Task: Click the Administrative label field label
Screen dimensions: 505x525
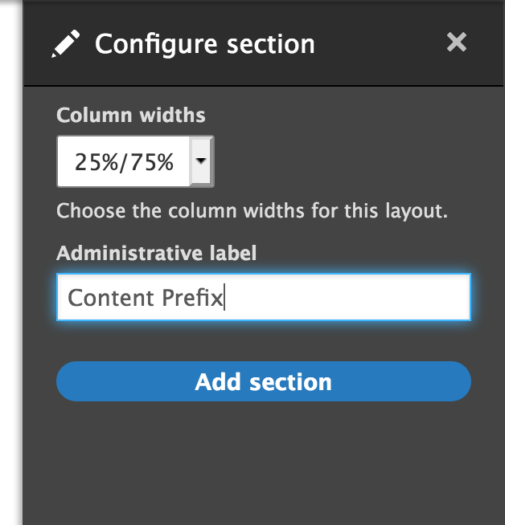Action: [x=157, y=253]
